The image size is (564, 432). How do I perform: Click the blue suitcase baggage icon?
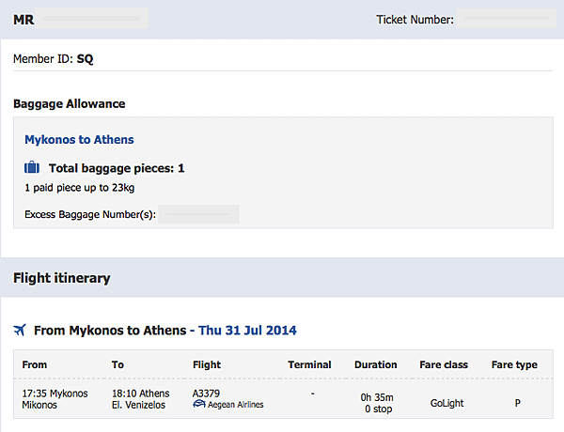click(x=32, y=168)
